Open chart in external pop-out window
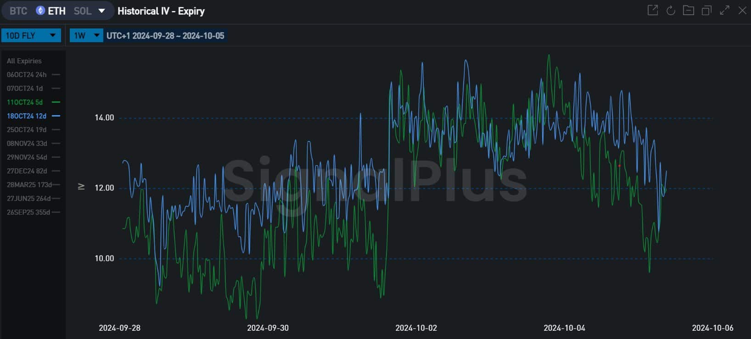Image resolution: width=751 pixels, height=339 pixels. point(652,11)
